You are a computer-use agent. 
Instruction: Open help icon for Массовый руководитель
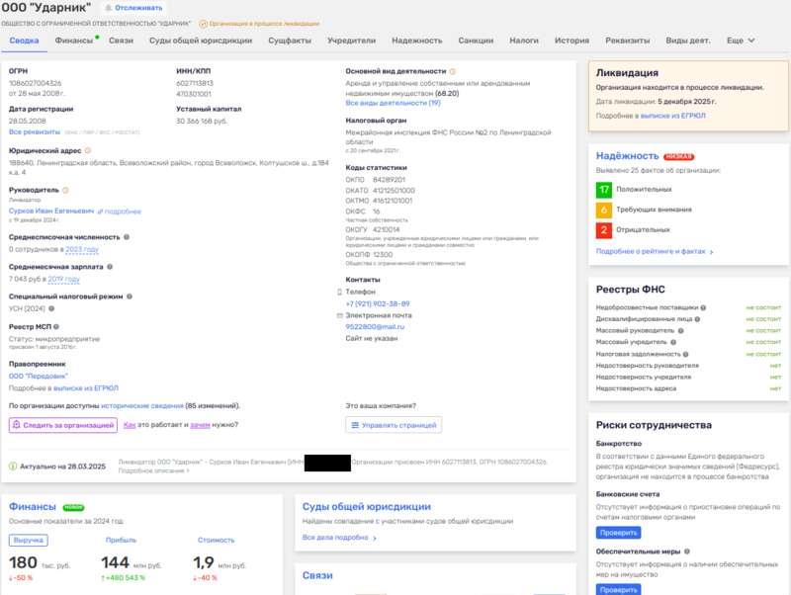[680, 331]
